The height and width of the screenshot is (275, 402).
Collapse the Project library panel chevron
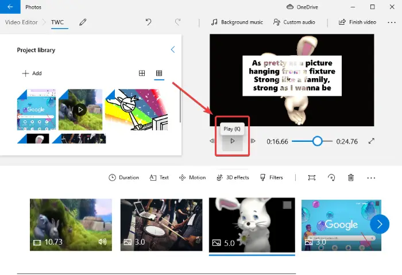[x=173, y=49]
